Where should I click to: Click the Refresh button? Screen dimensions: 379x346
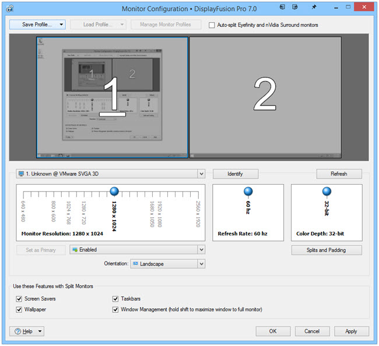click(x=339, y=174)
